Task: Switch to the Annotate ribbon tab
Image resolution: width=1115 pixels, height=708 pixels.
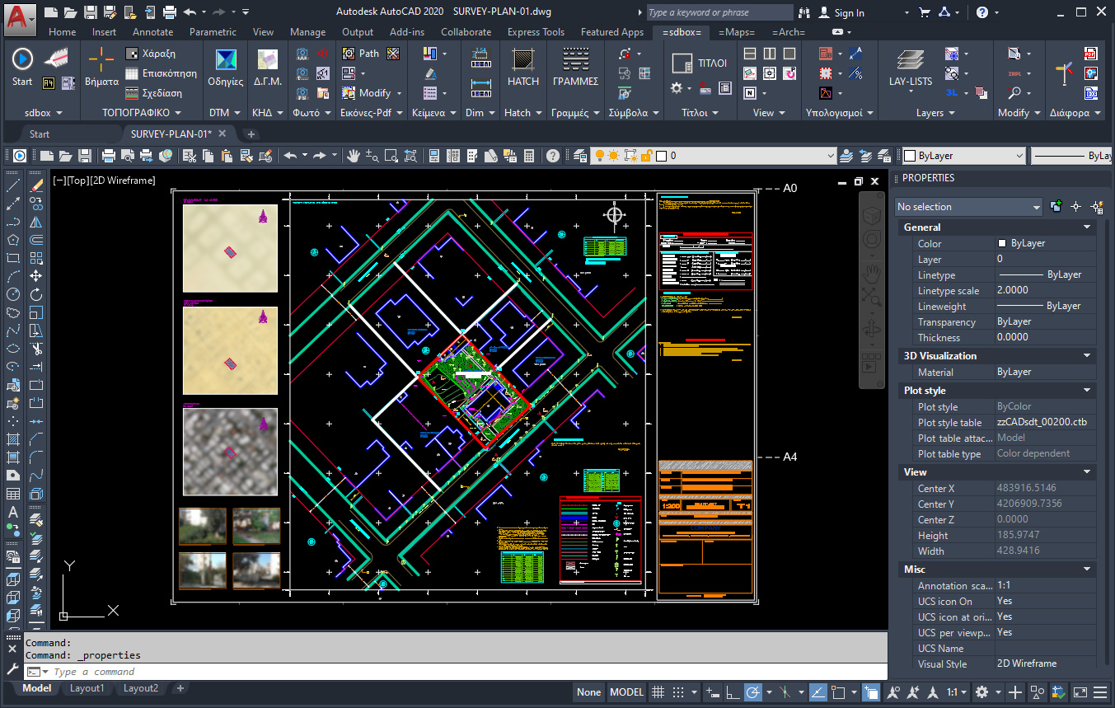Action: tap(152, 32)
